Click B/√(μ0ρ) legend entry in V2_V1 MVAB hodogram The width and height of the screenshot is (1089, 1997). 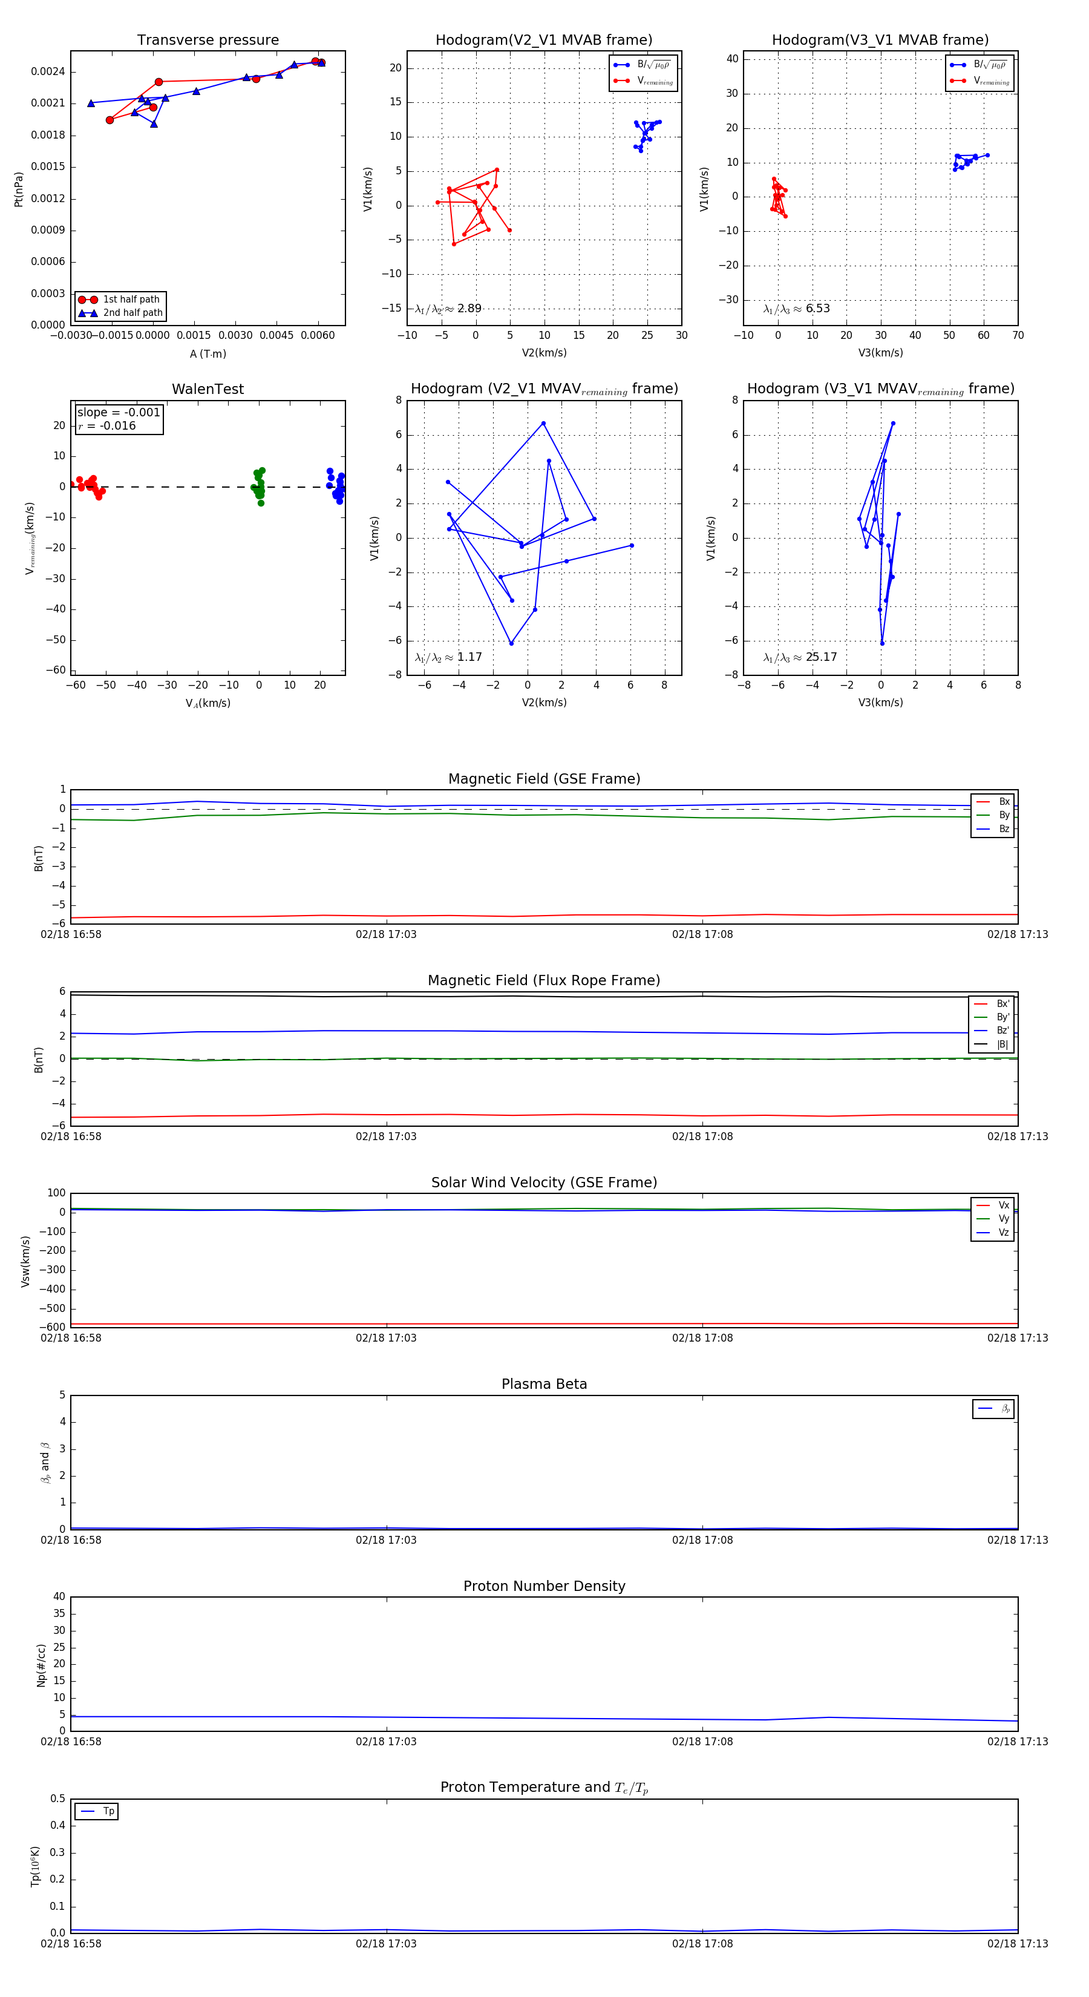point(643,65)
